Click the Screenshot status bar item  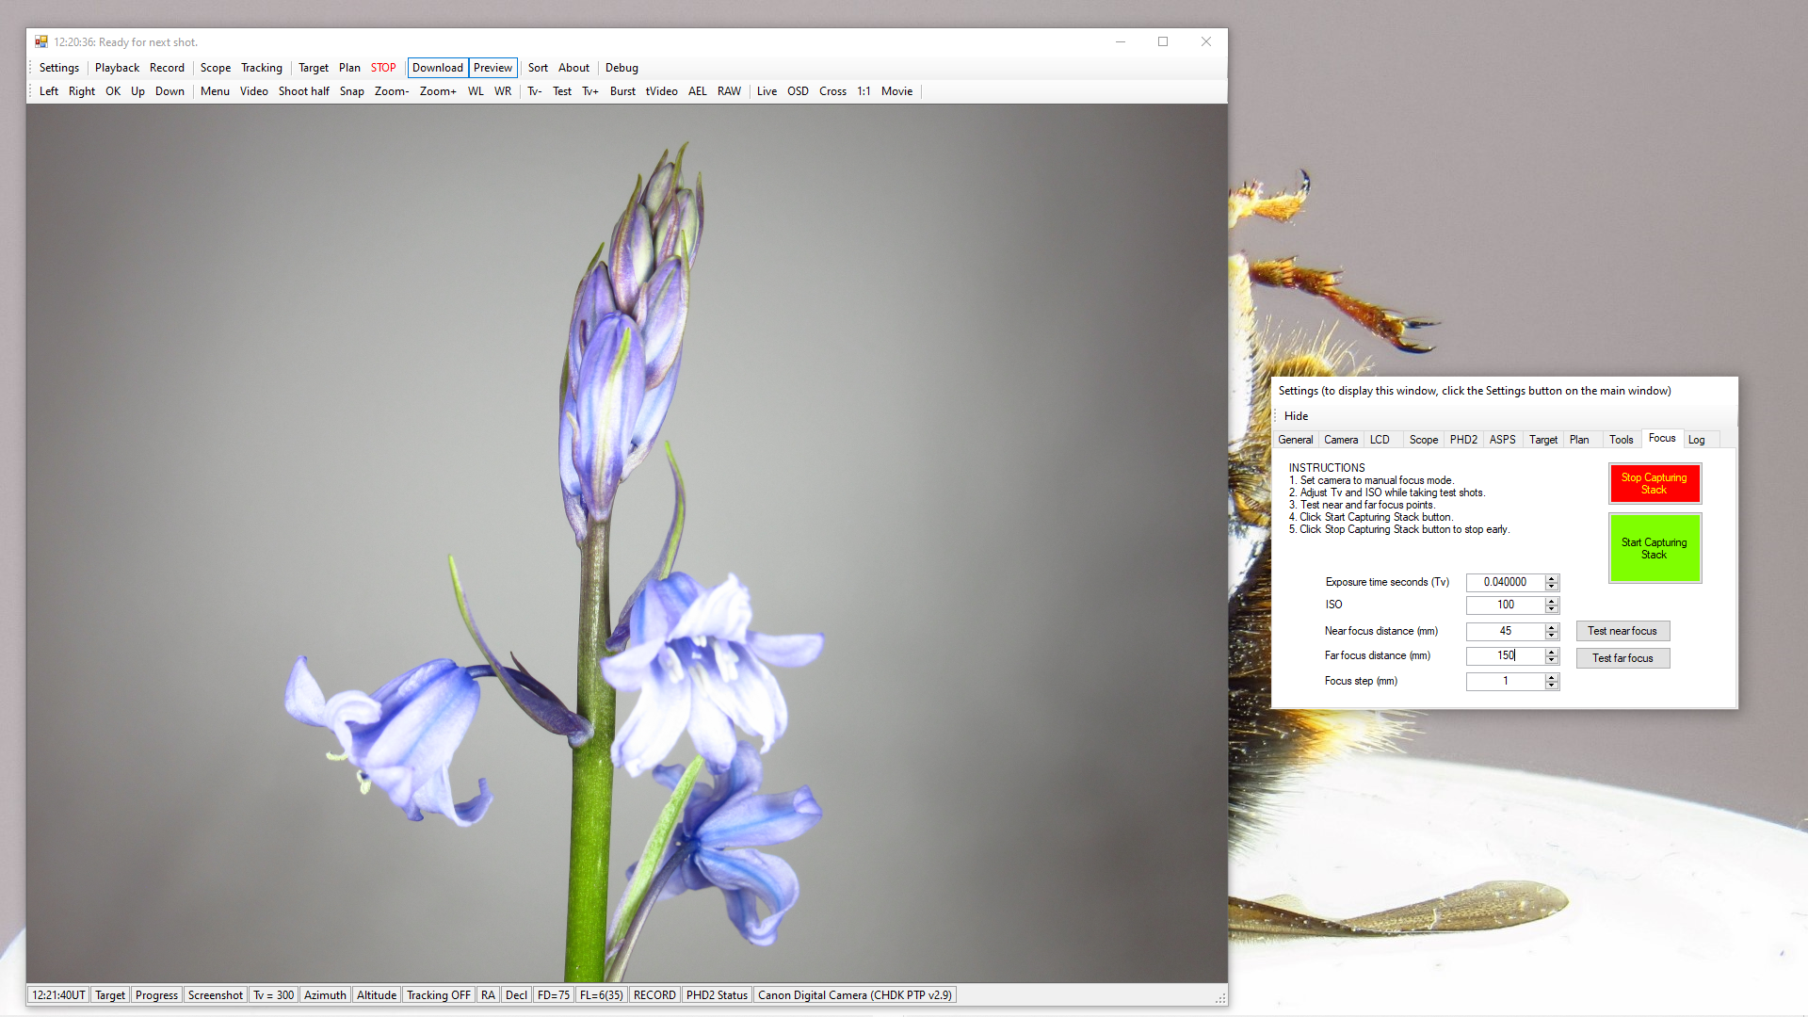pos(215,995)
